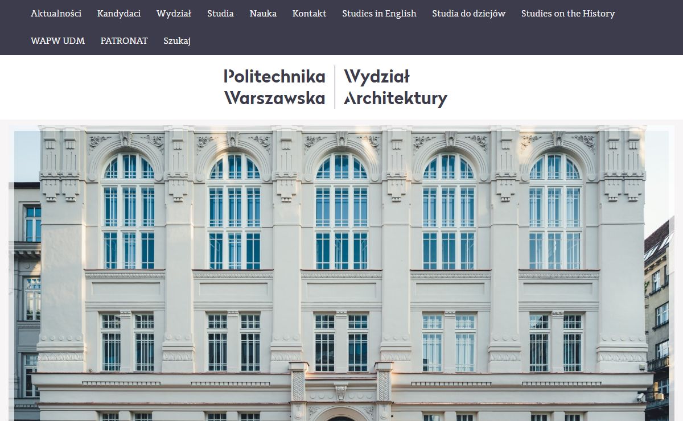Open Studies in English

click(379, 14)
